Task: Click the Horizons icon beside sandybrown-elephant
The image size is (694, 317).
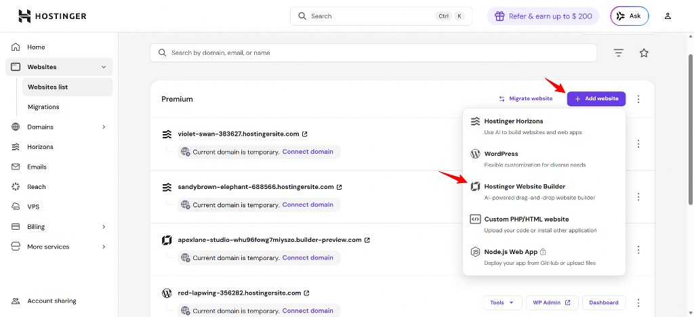Action: (167, 187)
